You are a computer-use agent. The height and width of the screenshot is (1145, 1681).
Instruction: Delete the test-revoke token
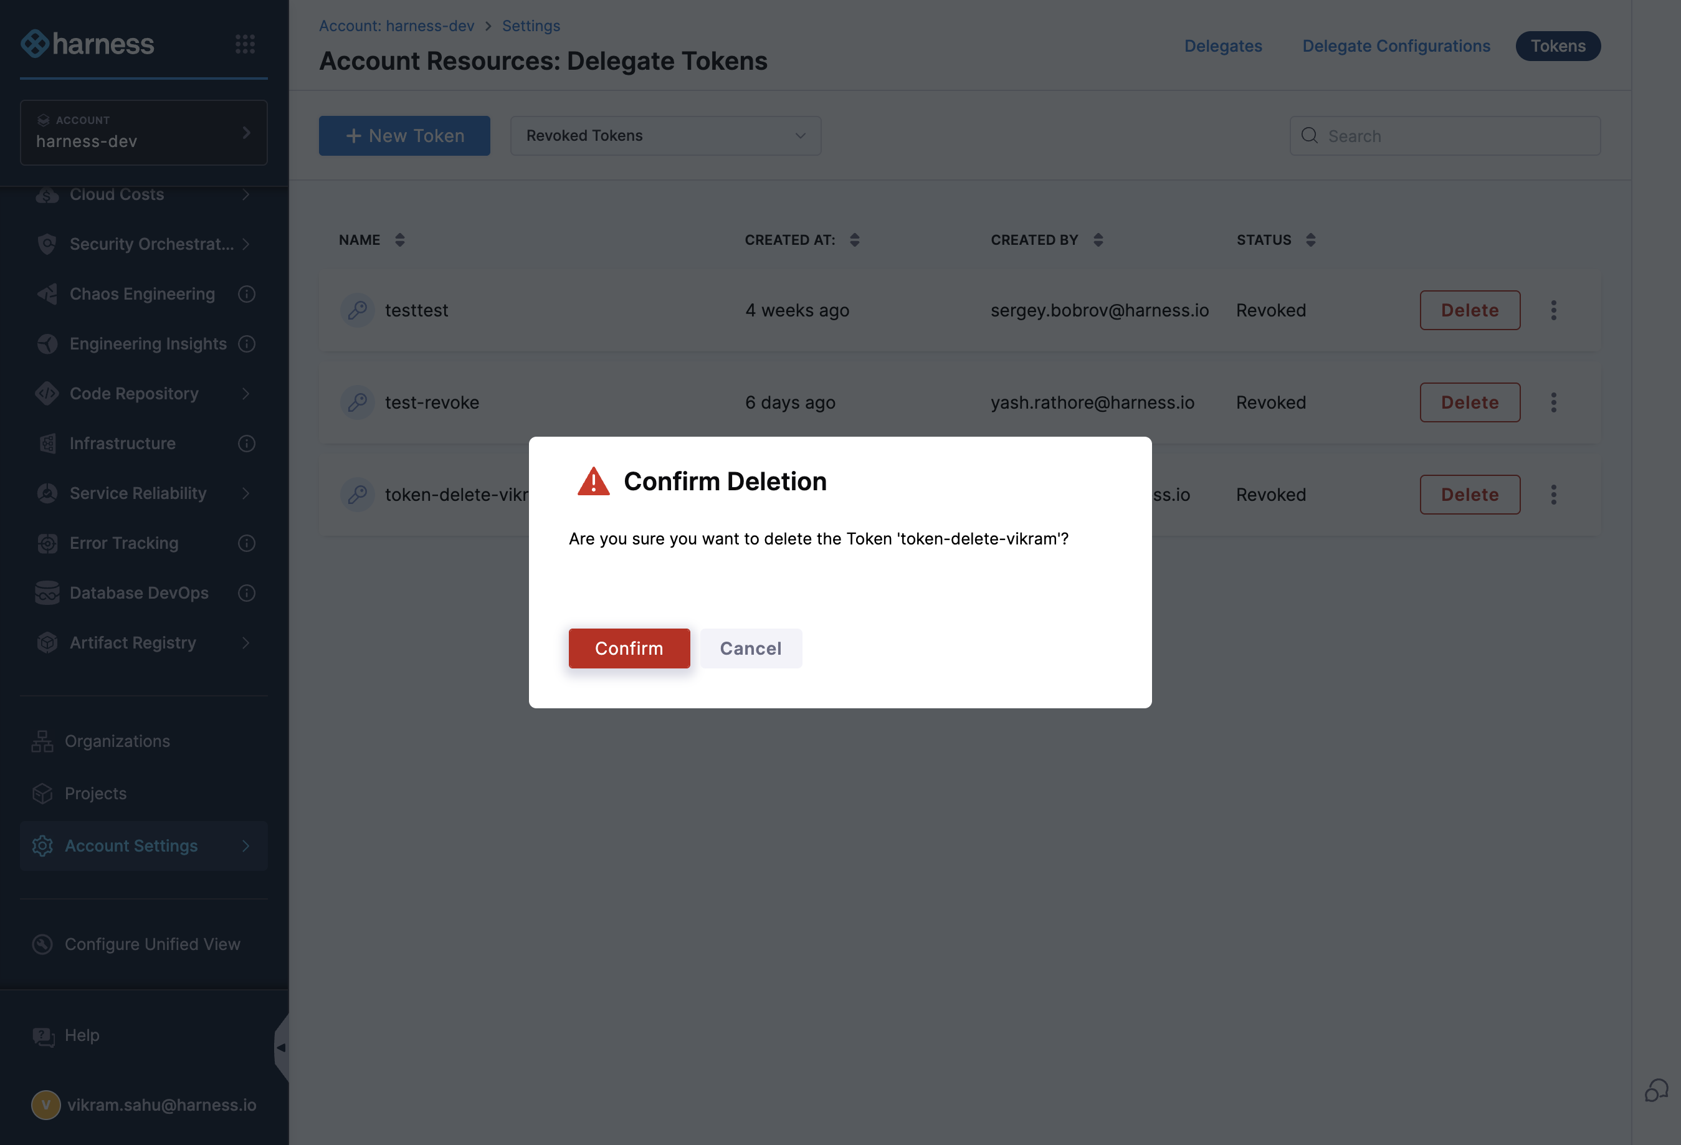(1470, 402)
